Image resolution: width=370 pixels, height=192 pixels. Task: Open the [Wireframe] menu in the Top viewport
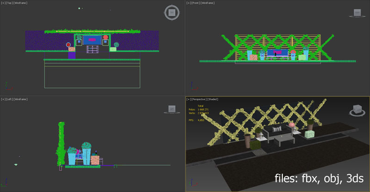21,3
